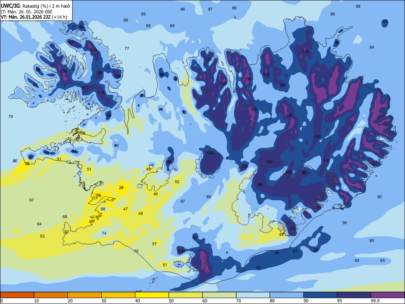This screenshot has height=304, width=405.
Task: Click the 'VT: Mán. 26.01.2026 23Z (+14 h)' line
Action: coord(34,17)
